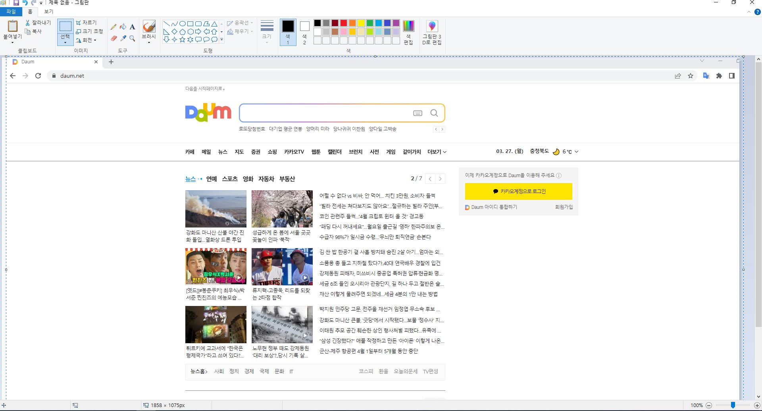Viewport: 762px width, 411px height.
Task: Choose the Right arrow shape
Action: click(198, 32)
